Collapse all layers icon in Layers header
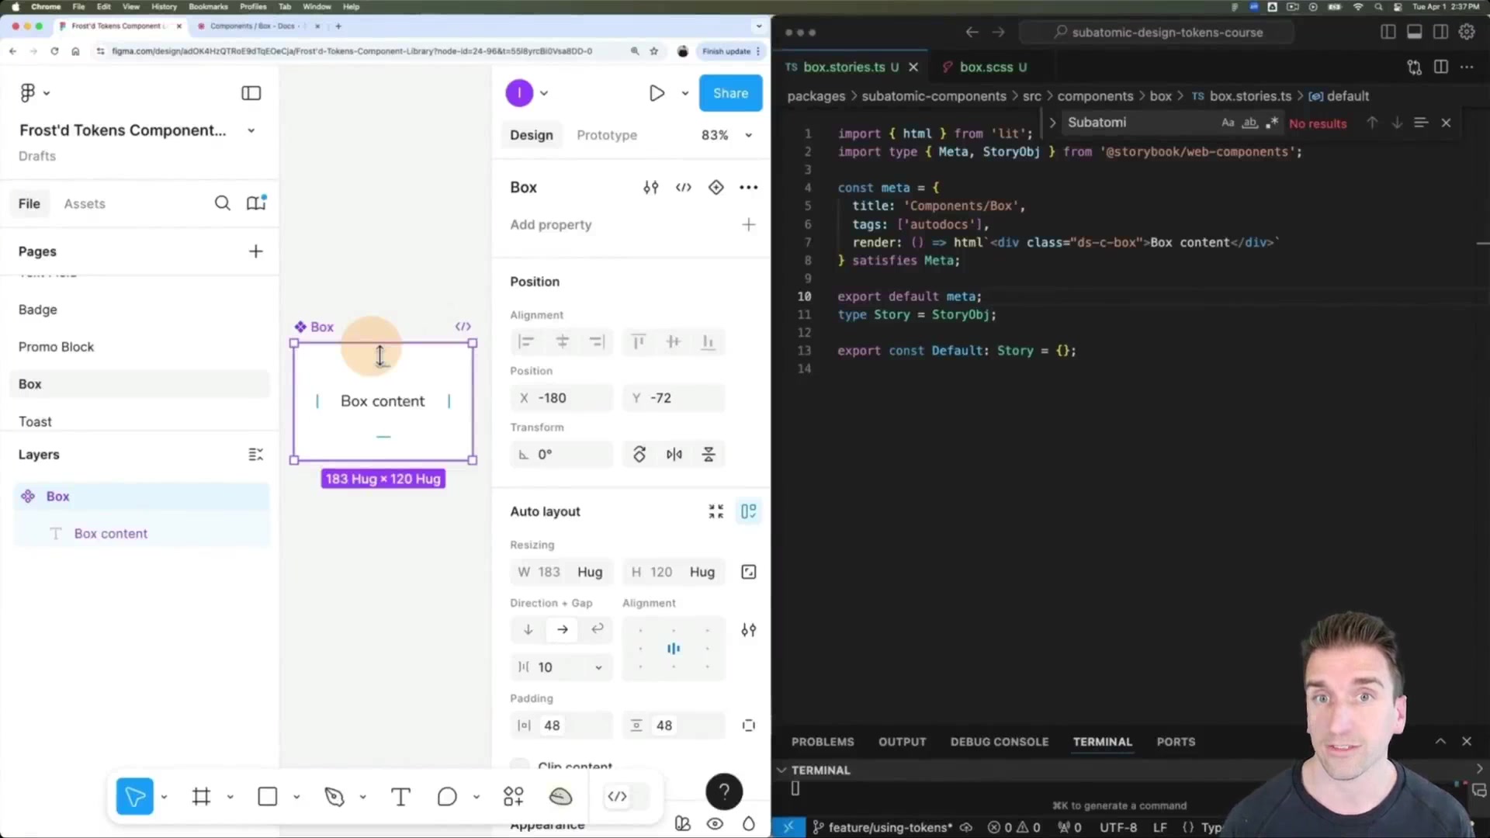 [x=255, y=455]
